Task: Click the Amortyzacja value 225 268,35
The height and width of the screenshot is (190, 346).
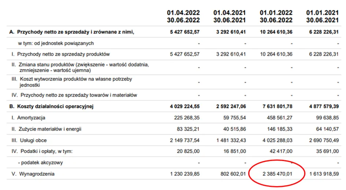Action: (x=187, y=118)
